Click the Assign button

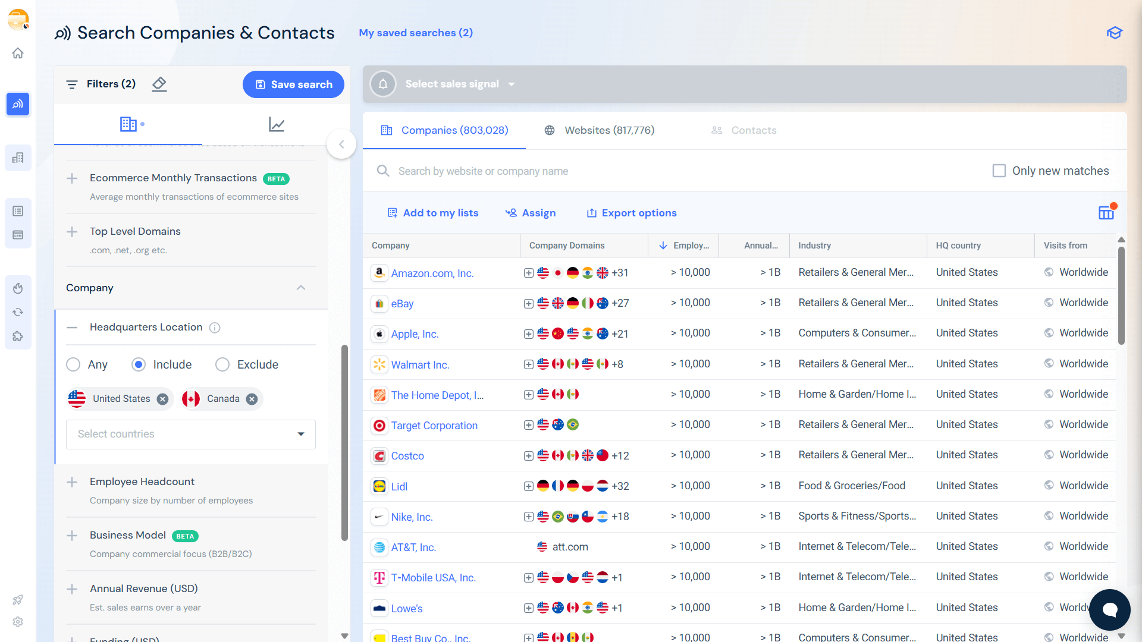(x=531, y=213)
